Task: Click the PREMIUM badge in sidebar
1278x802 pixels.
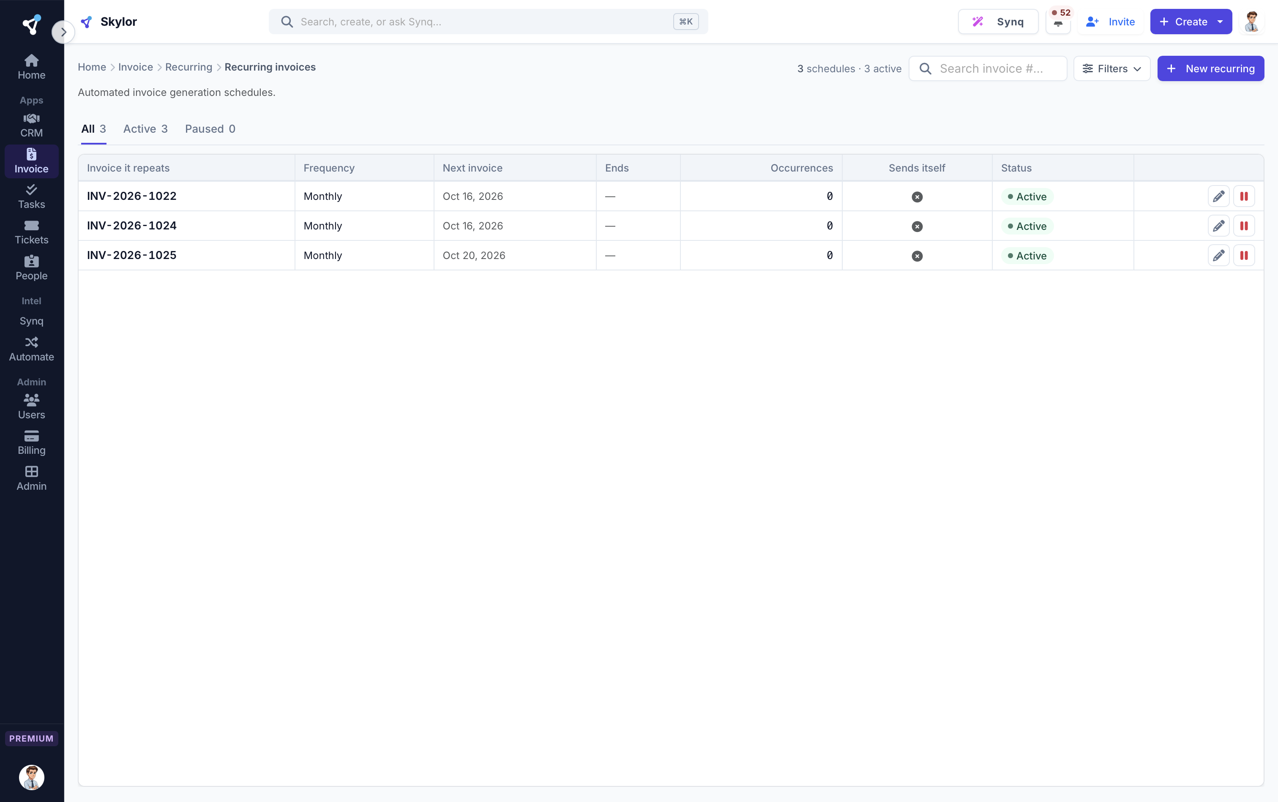Action: (31, 738)
